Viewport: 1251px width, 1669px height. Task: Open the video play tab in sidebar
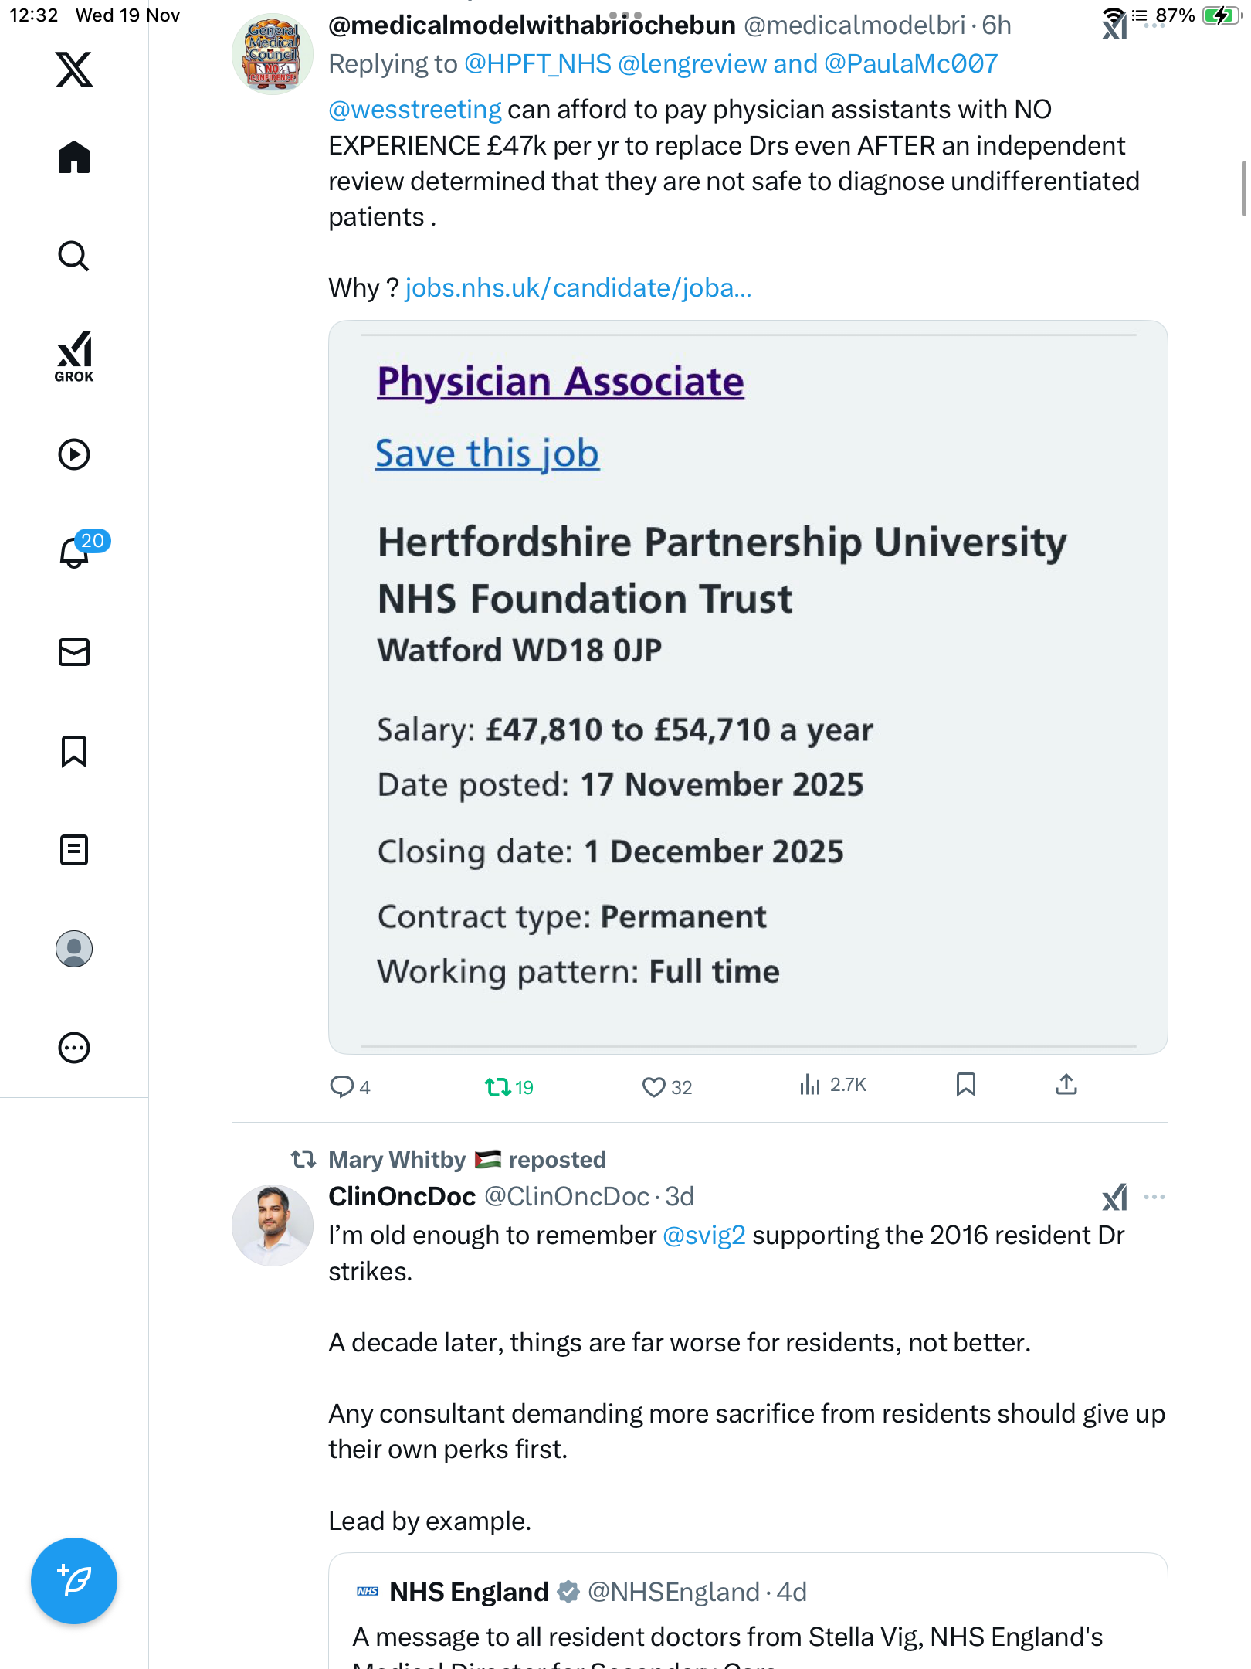point(74,454)
